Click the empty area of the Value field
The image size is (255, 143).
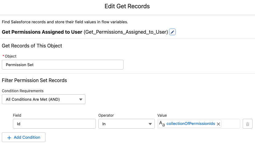[x=231, y=124]
